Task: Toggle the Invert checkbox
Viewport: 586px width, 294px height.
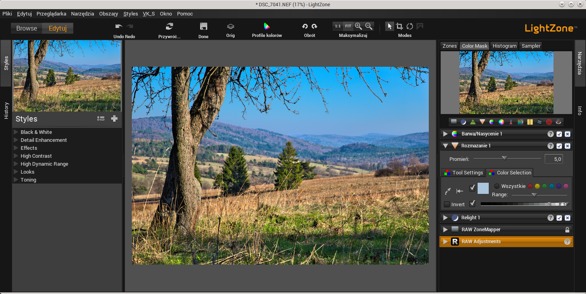Action: tap(447, 204)
